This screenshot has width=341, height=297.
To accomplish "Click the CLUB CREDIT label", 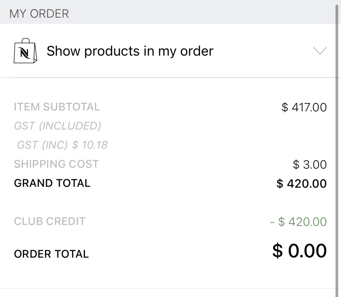I will point(50,221).
